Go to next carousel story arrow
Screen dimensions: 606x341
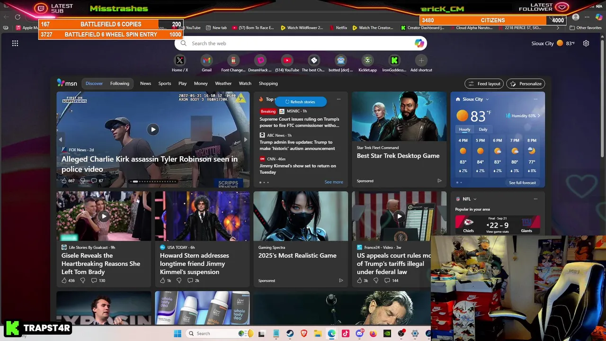pyautogui.click(x=245, y=140)
